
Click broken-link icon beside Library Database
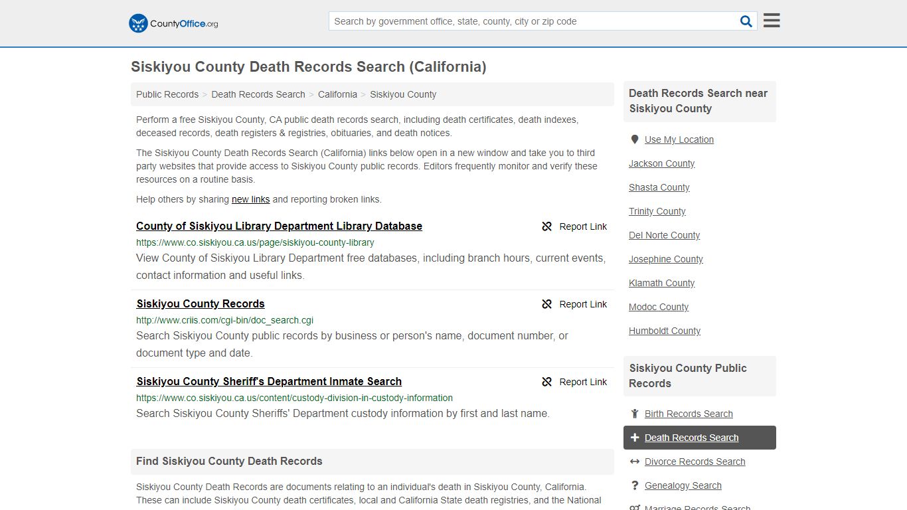547,226
